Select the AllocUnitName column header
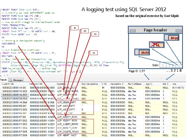The height and width of the screenshot is (139, 186). [135, 84]
